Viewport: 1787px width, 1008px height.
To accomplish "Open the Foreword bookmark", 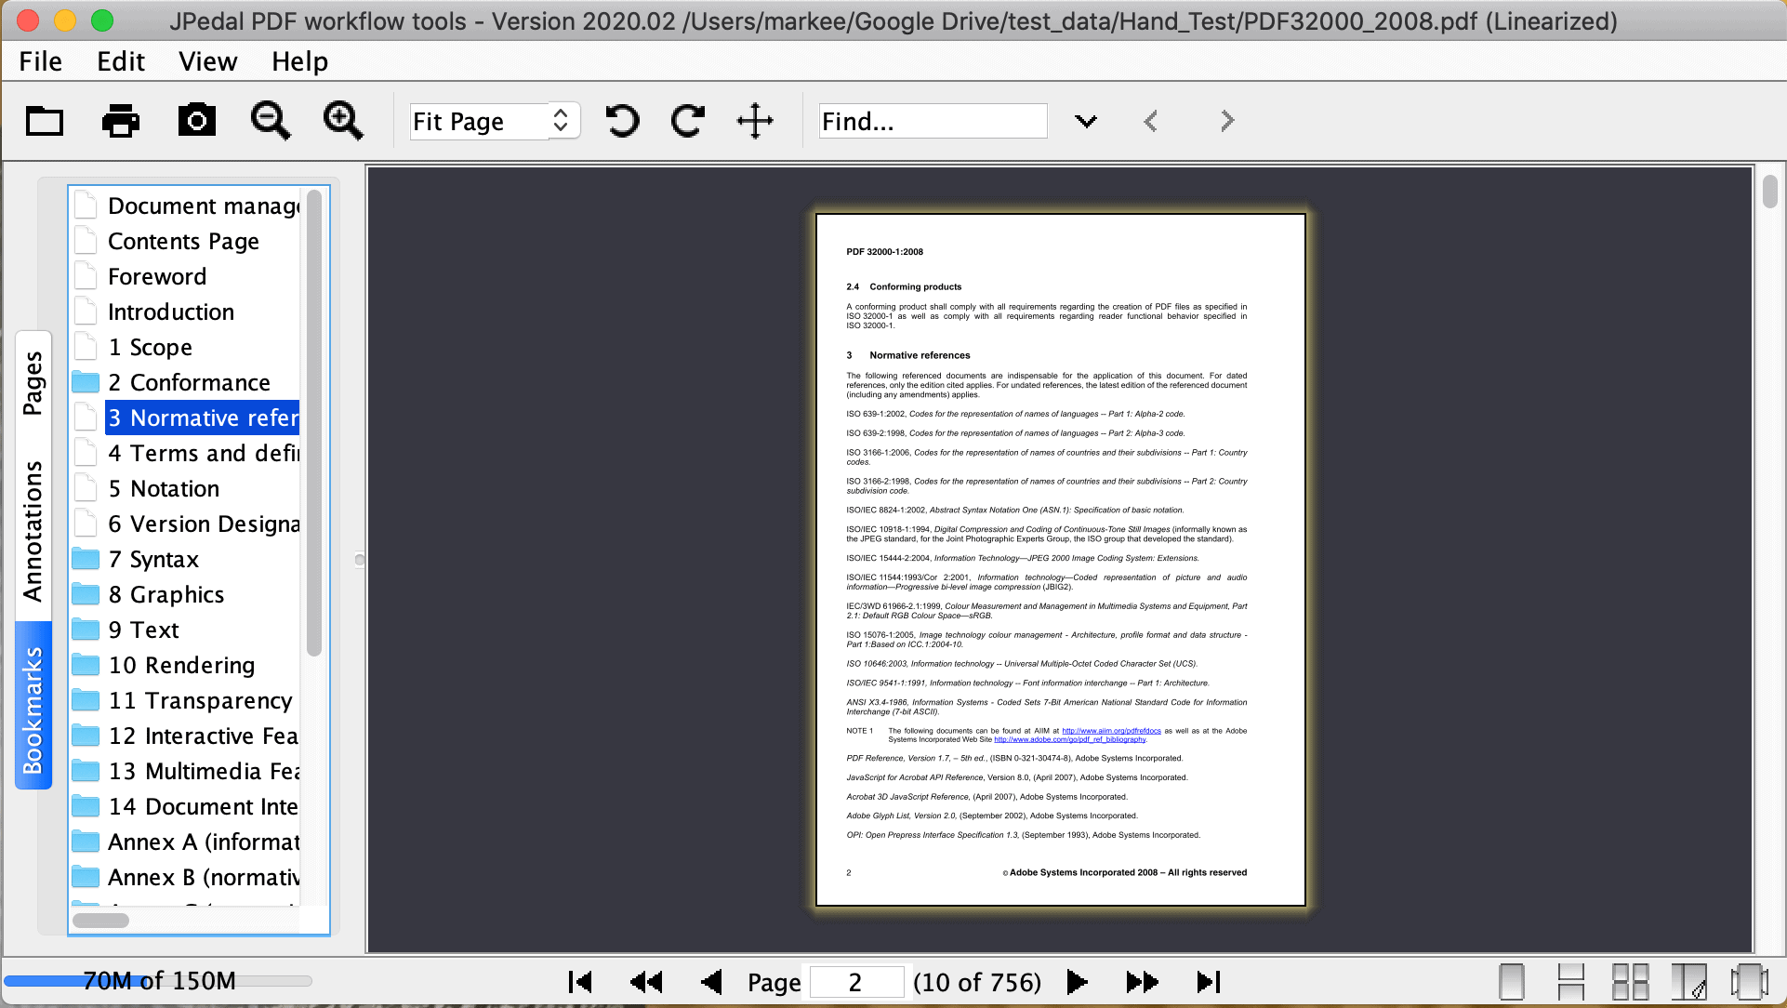I will coord(157,276).
